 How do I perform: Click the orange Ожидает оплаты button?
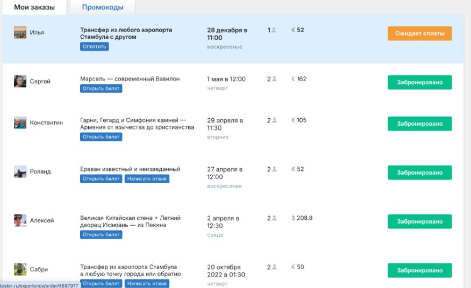tap(419, 33)
